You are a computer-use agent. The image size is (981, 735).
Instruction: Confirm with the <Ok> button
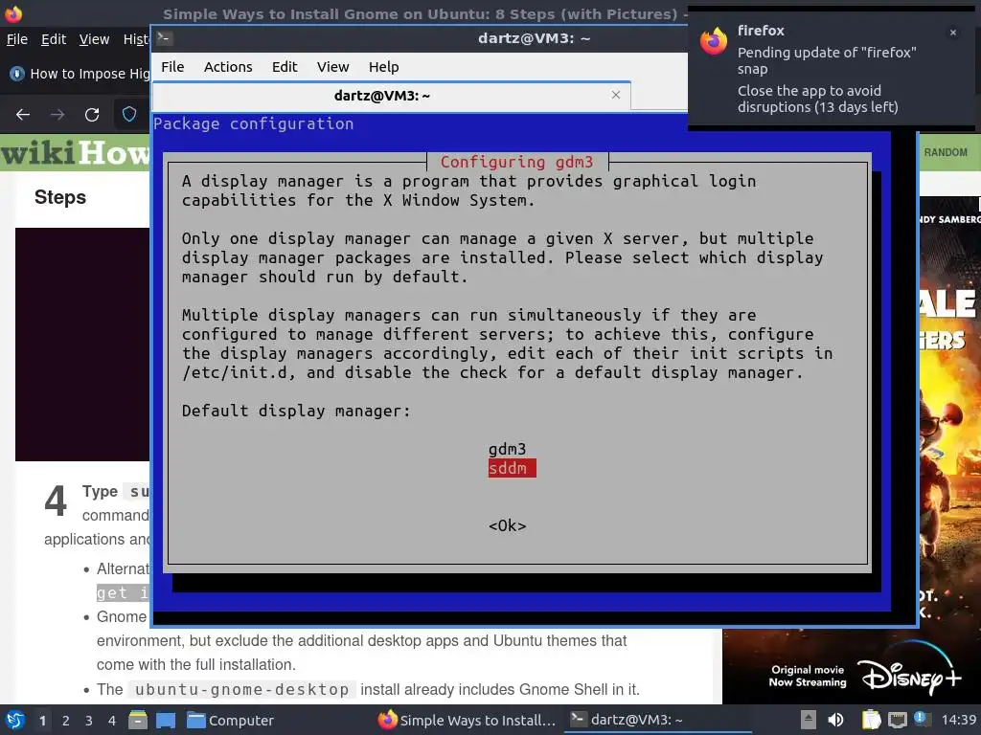508,525
